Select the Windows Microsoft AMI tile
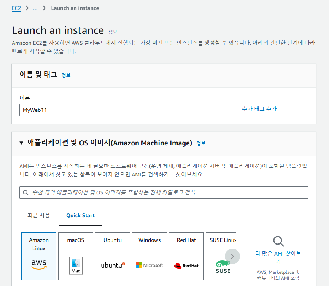 point(149,256)
